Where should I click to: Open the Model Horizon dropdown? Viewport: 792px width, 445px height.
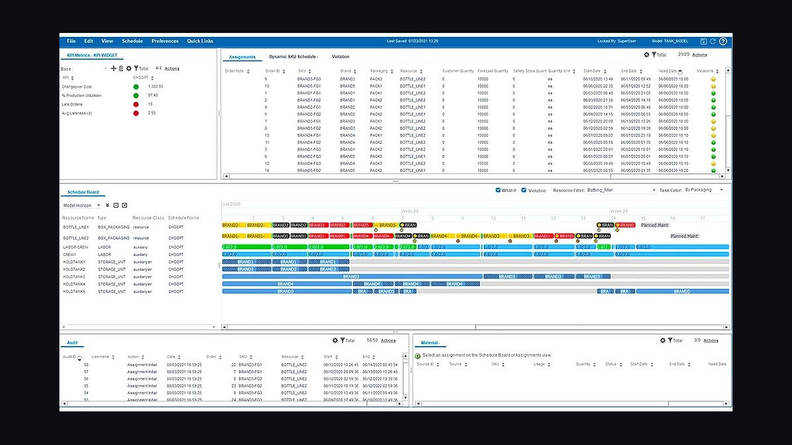(82, 205)
